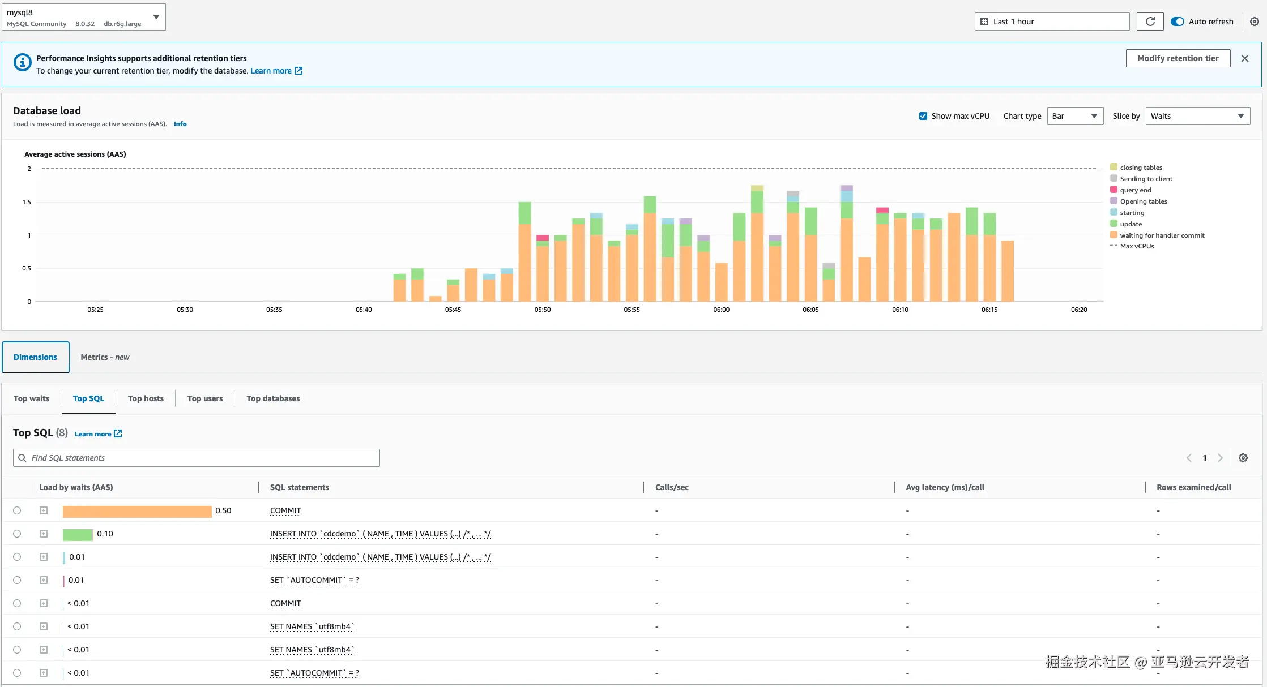Click the info circle icon in the banner
This screenshot has width=1267, height=687.
pos(22,62)
